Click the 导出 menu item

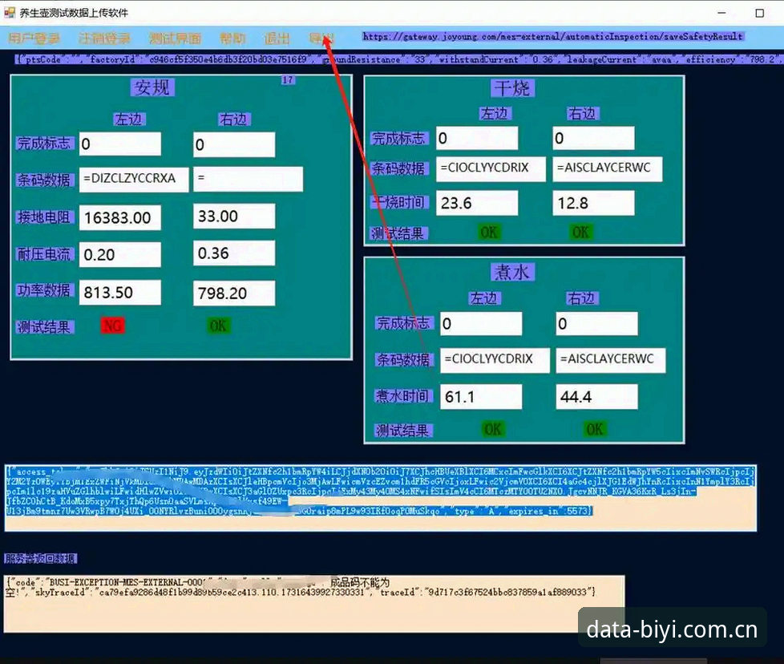pos(321,38)
